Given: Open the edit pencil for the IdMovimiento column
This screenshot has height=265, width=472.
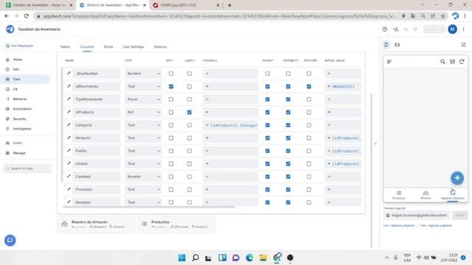Looking at the screenshot, I should (x=69, y=86).
